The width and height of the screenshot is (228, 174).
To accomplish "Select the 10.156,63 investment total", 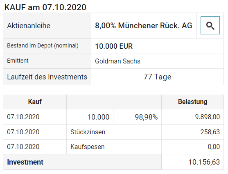I will pos(204,162).
